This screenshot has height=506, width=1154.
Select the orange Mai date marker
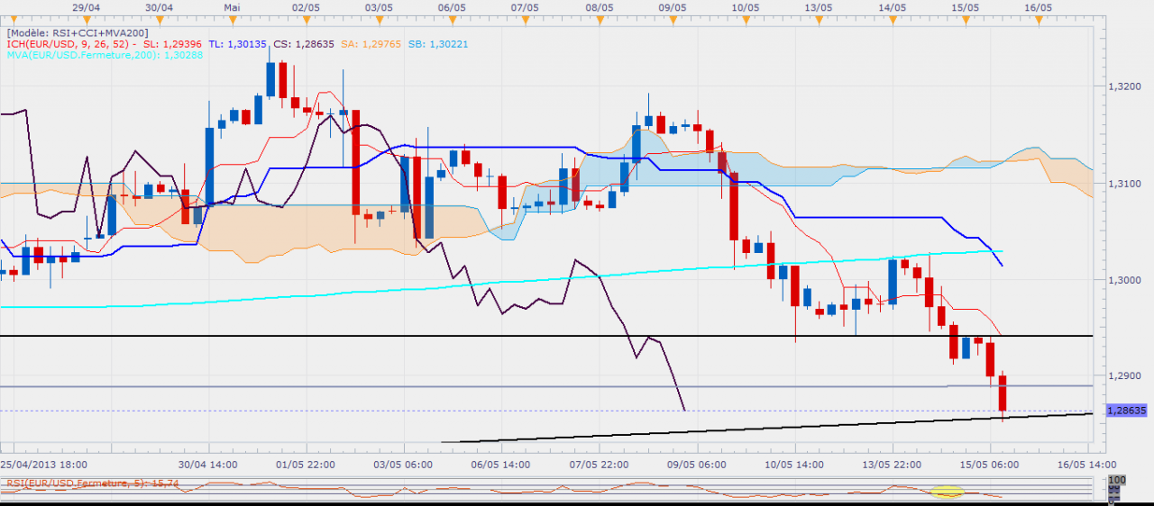[x=232, y=19]
